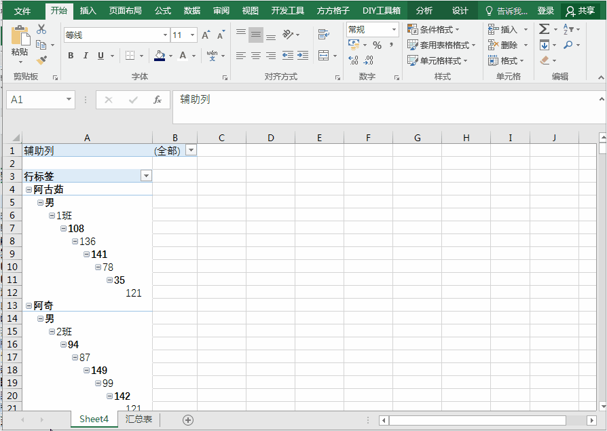This screenshot has width=607, height=431.
Task: Click the Paste clipboard icon
Action: (x=20, y=36)
